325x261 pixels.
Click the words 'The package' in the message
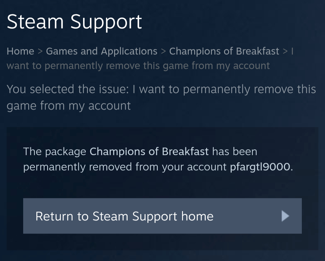click(x=54, y=151)
